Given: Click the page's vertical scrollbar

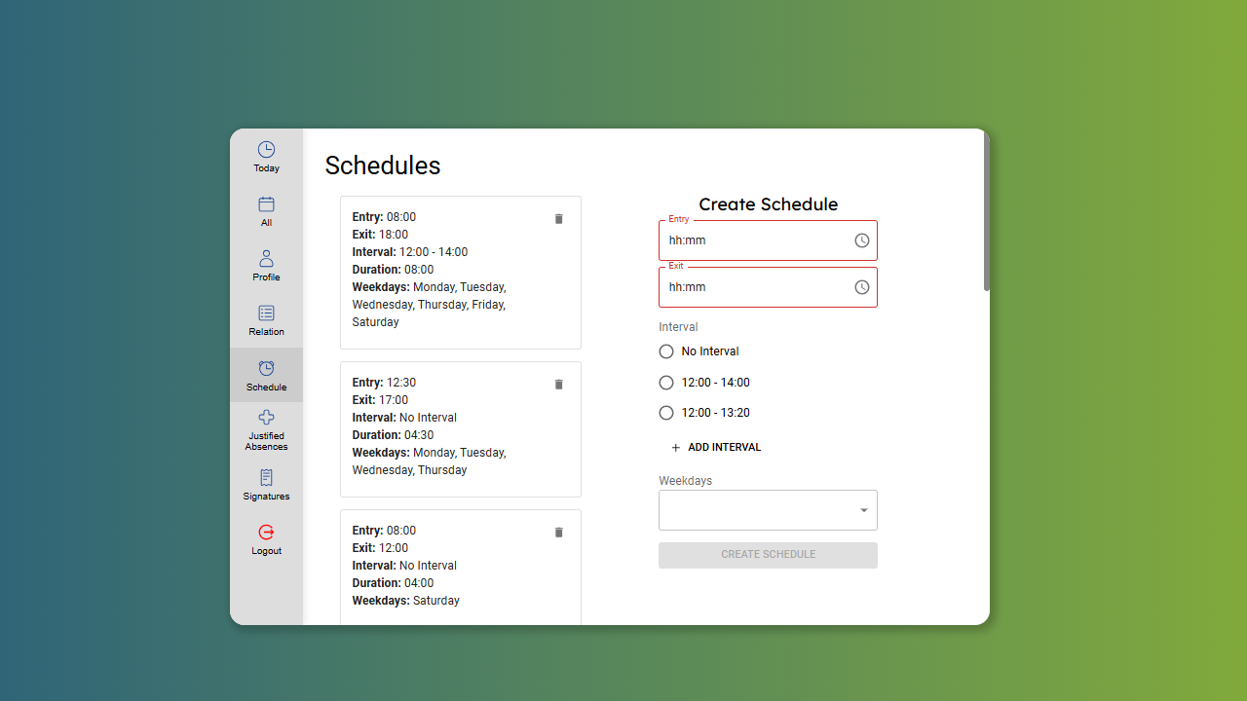Looking at the screenshot, I should [x=986, y=214].
